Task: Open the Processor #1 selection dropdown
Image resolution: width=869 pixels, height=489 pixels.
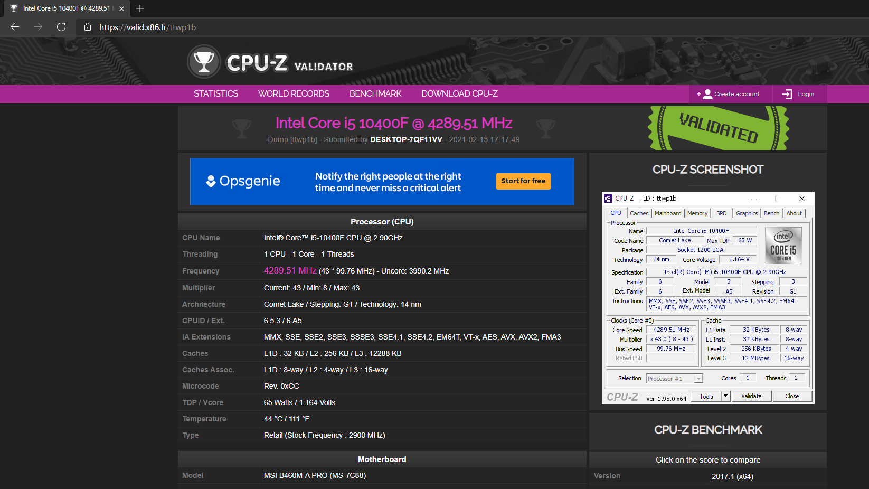Action: coord(675,379)
